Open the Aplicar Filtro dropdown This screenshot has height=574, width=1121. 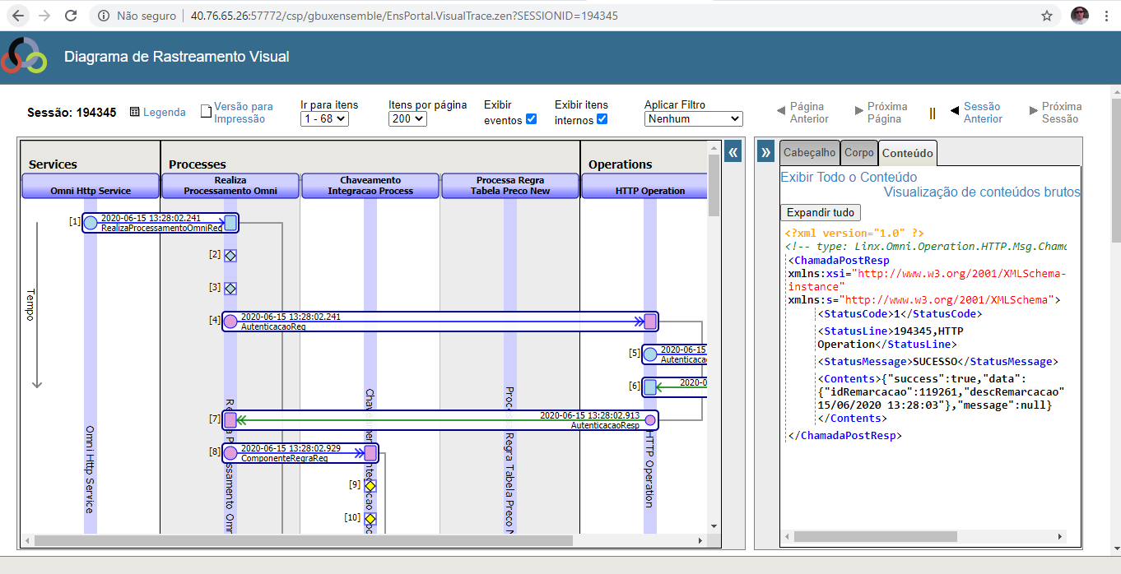tap(693, 119)
